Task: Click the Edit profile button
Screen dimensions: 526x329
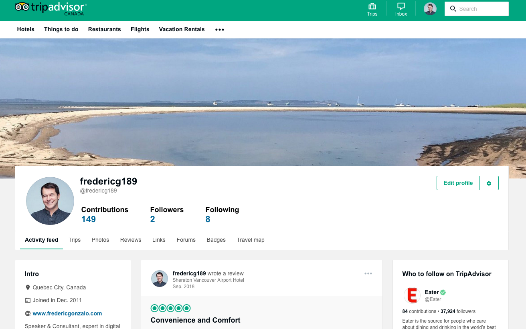Action: pyautogui.click(x=458, y=183)
